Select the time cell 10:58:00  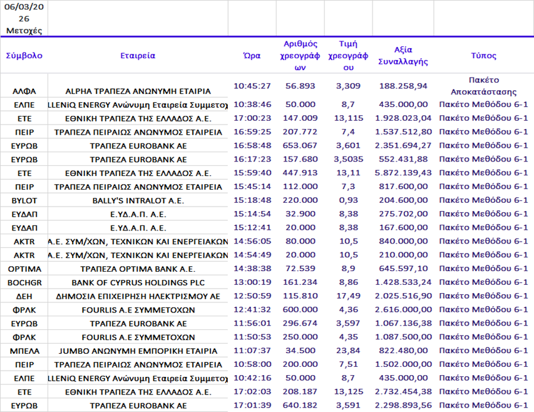click(252, 364)
